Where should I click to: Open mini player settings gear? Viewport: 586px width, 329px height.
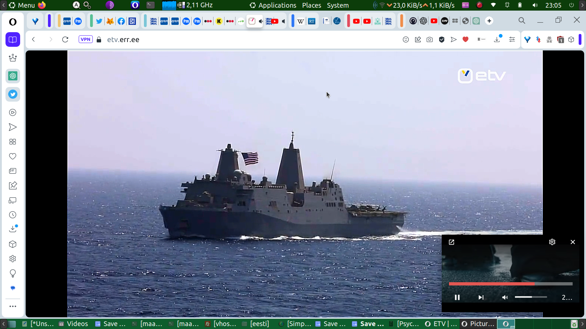[552, 242]
